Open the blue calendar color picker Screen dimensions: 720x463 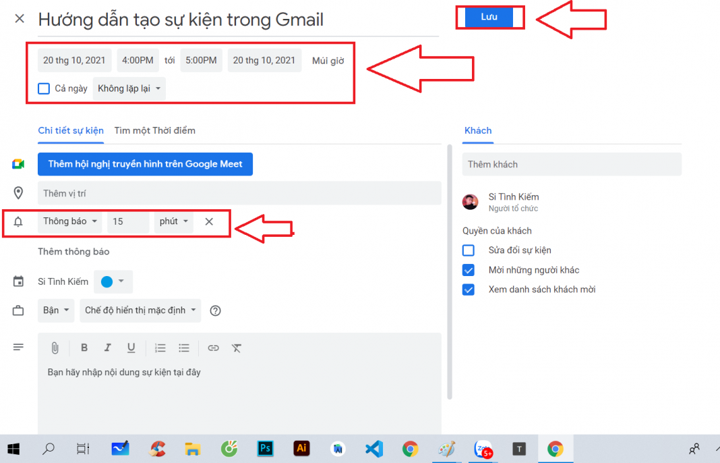[x=113, y=282]
